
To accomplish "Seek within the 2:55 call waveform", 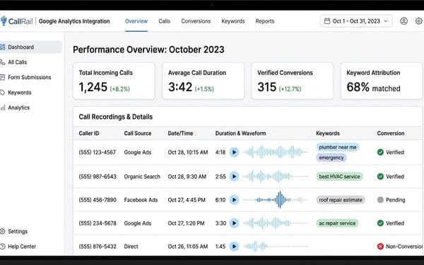I will [276, 177].
